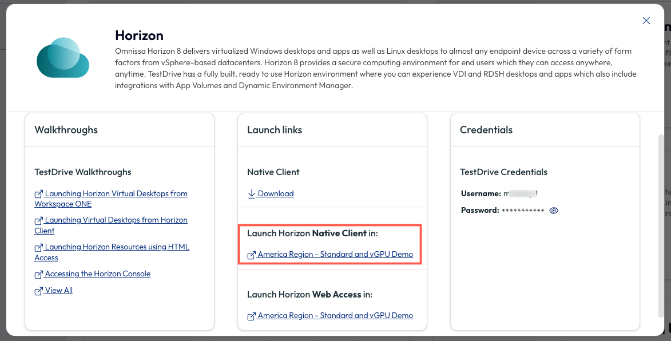Click the Launch links panel header
The width and height of the screenshot is (671, 341).
pos(275,130)
